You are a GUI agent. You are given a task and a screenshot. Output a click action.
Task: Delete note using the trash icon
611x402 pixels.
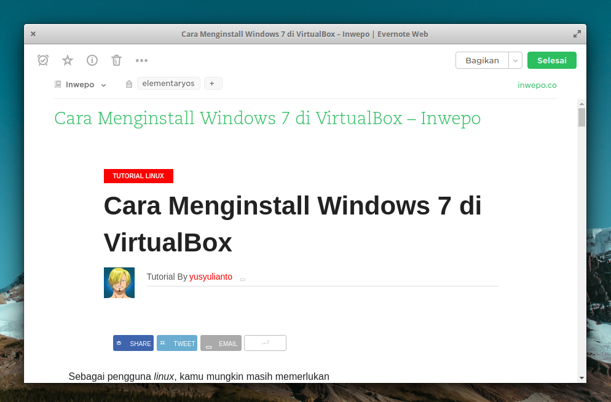pos(117,60)
